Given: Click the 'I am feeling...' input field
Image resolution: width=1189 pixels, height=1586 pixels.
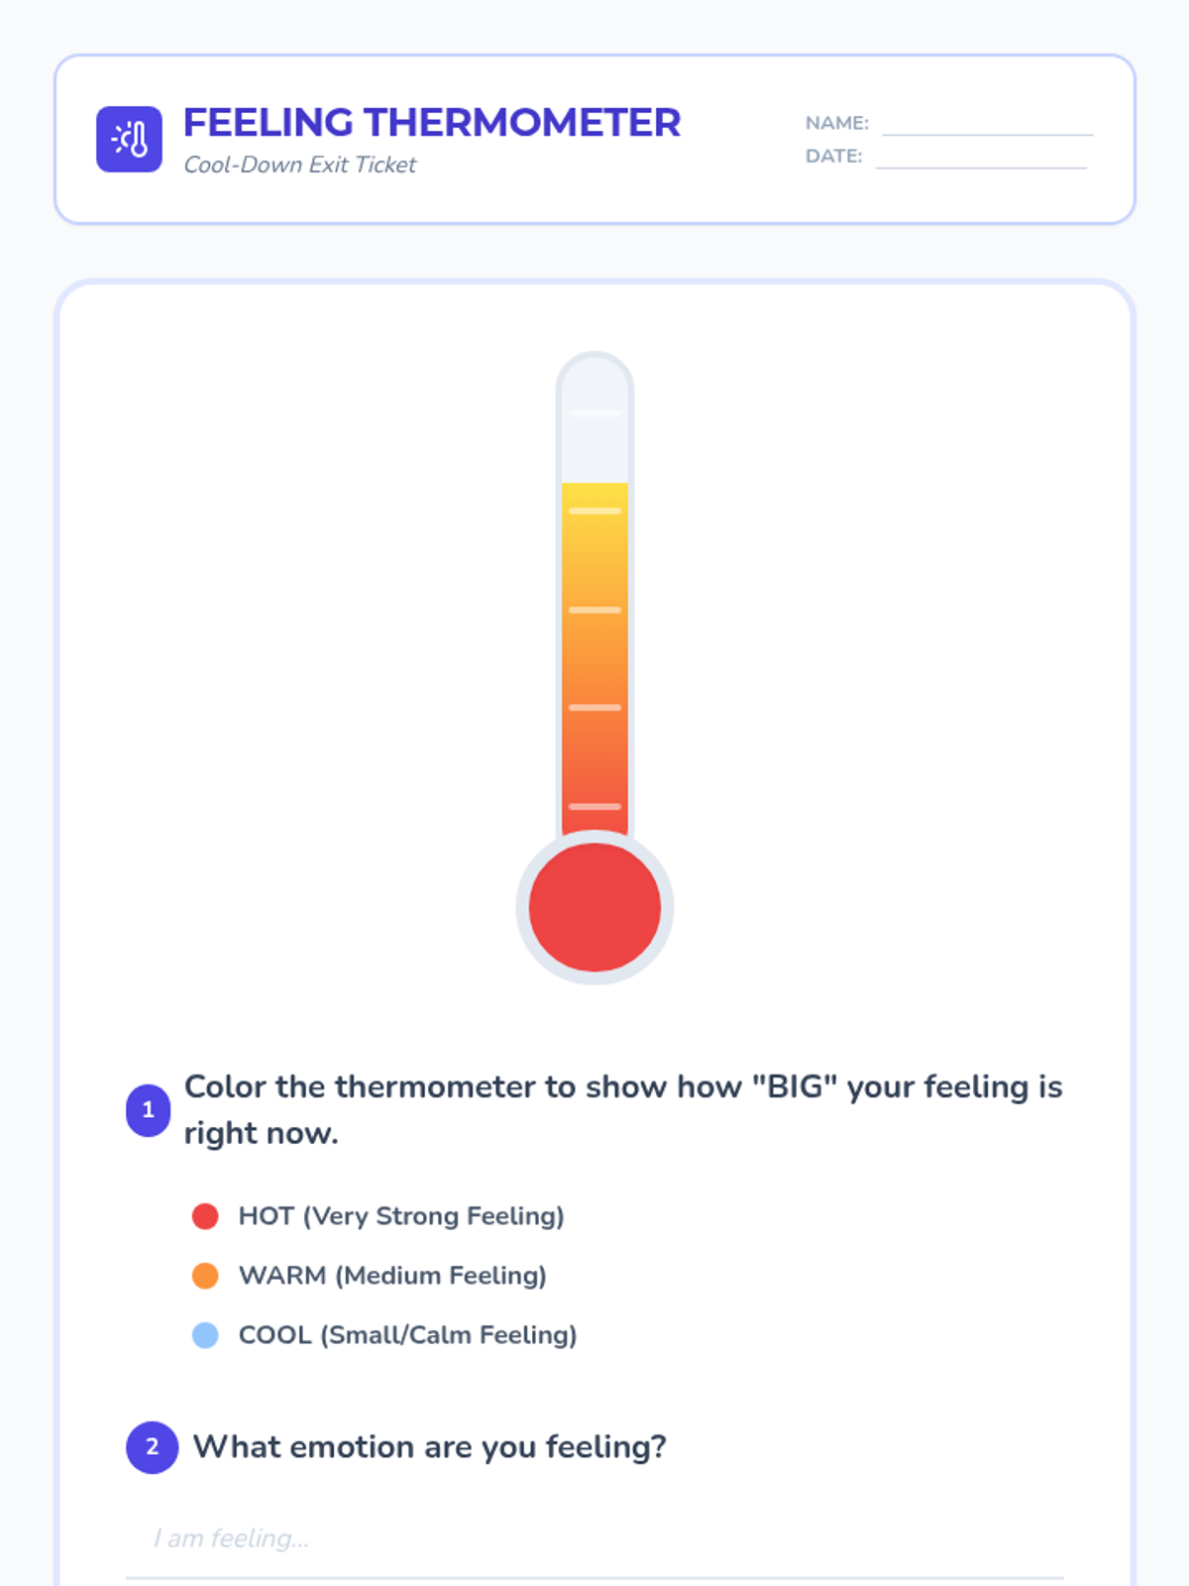Looking at the screenshot, I should point(594,1539).
